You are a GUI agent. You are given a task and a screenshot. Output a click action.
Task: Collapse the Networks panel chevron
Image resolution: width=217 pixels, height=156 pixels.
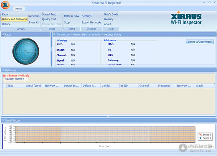pos(3,70)
